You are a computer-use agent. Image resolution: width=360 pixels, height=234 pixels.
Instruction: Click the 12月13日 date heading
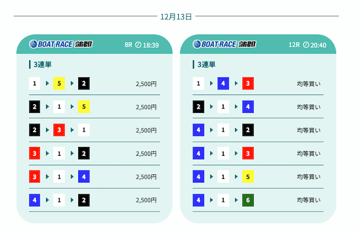click(x=176, y=16)
